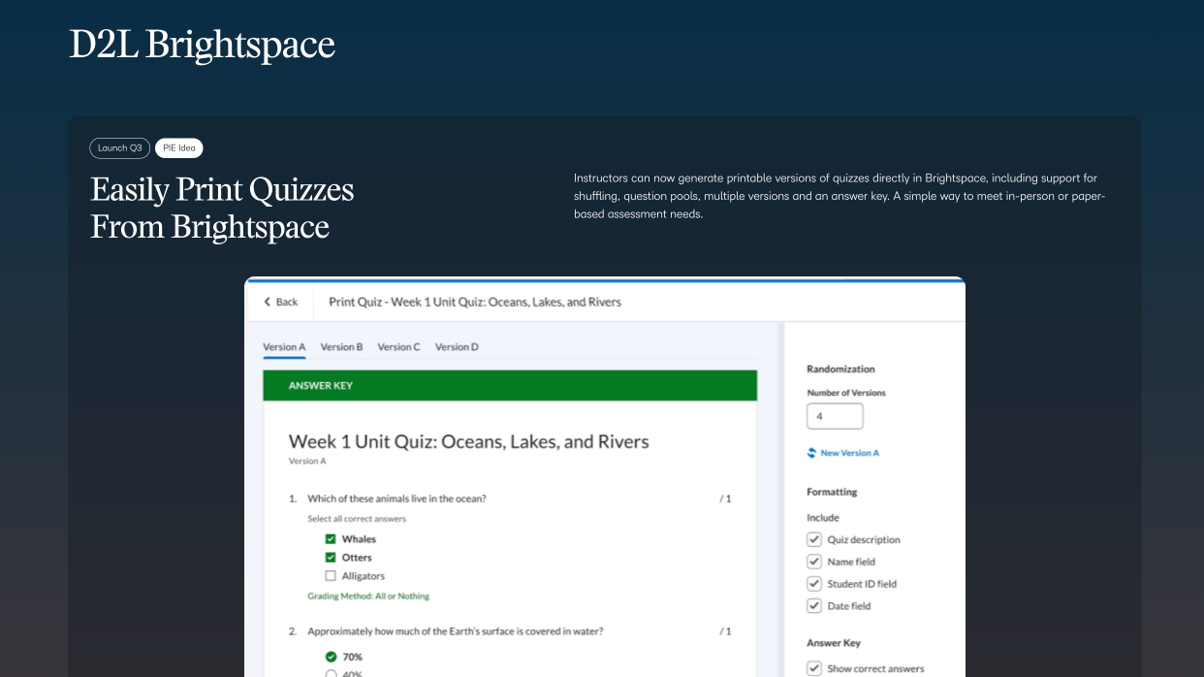Viewport: 1204px width, 677px height.
Task: Click the PIE Idea badge
Action: [178, 147]
